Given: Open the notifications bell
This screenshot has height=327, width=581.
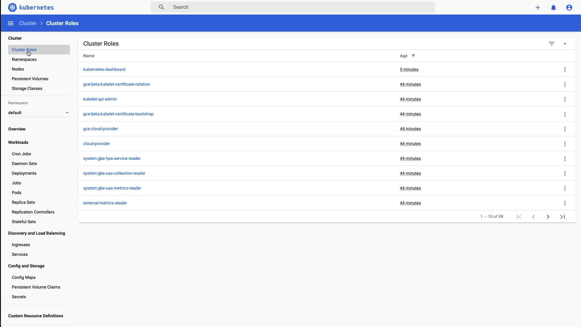Looking at the screenshot, I should pyautogui.click(x=553, y=8).
